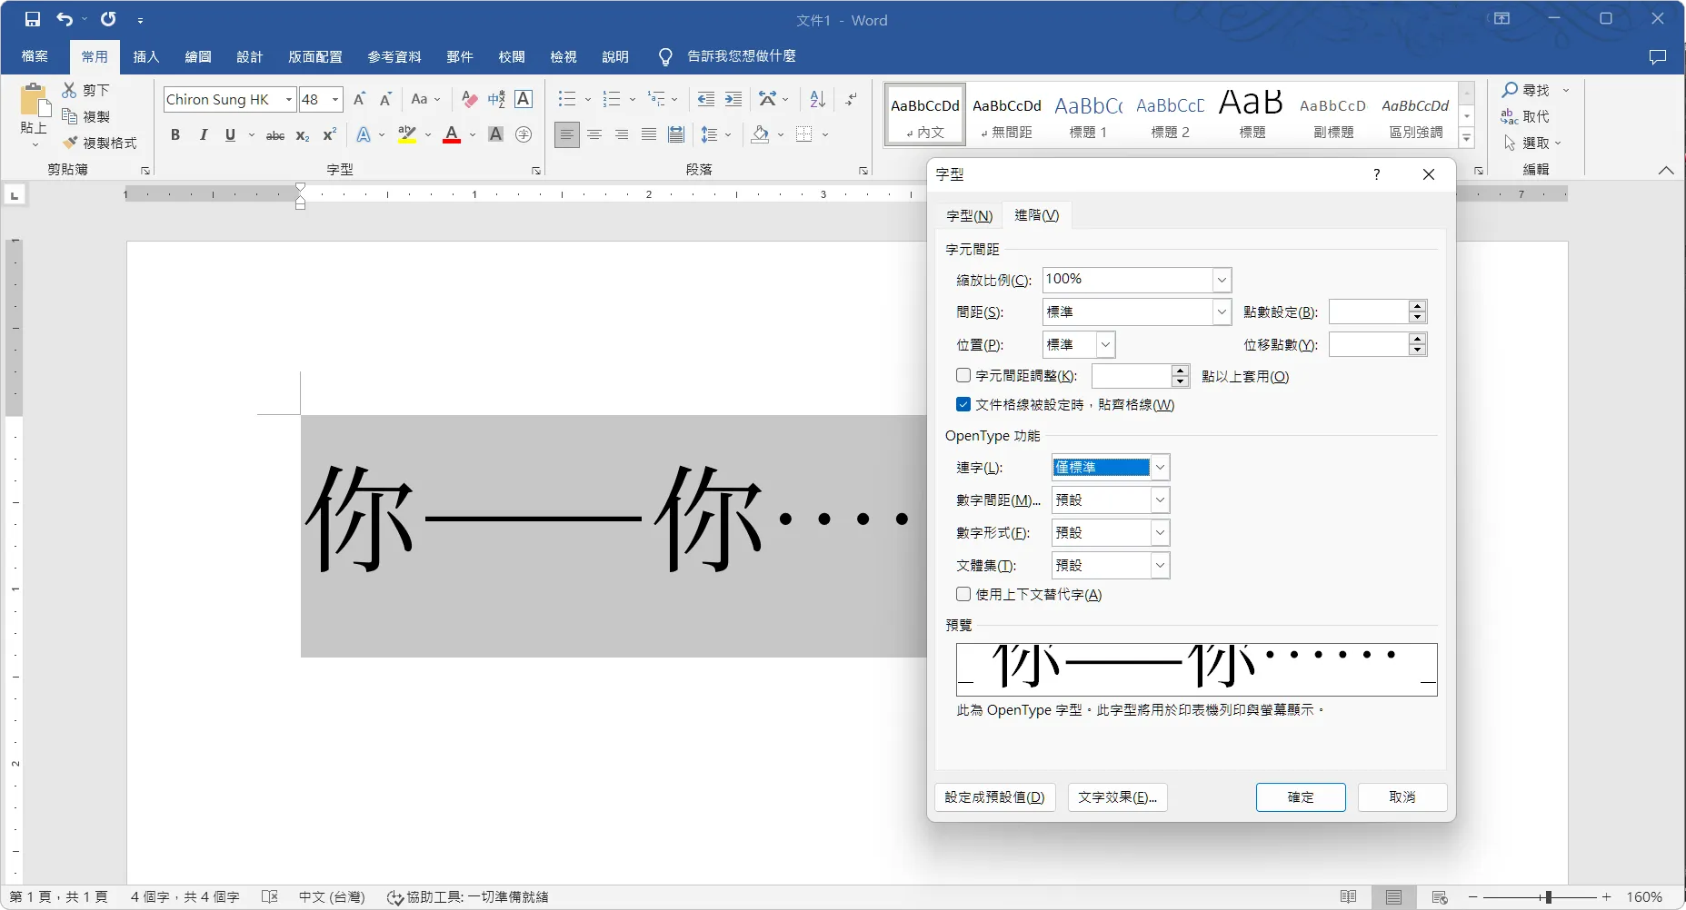Clear all formatting with the eraser icon
Image resolution: width=1686 pixels, height=910 pixels.
pyautogui.click(x=467, y=99)
